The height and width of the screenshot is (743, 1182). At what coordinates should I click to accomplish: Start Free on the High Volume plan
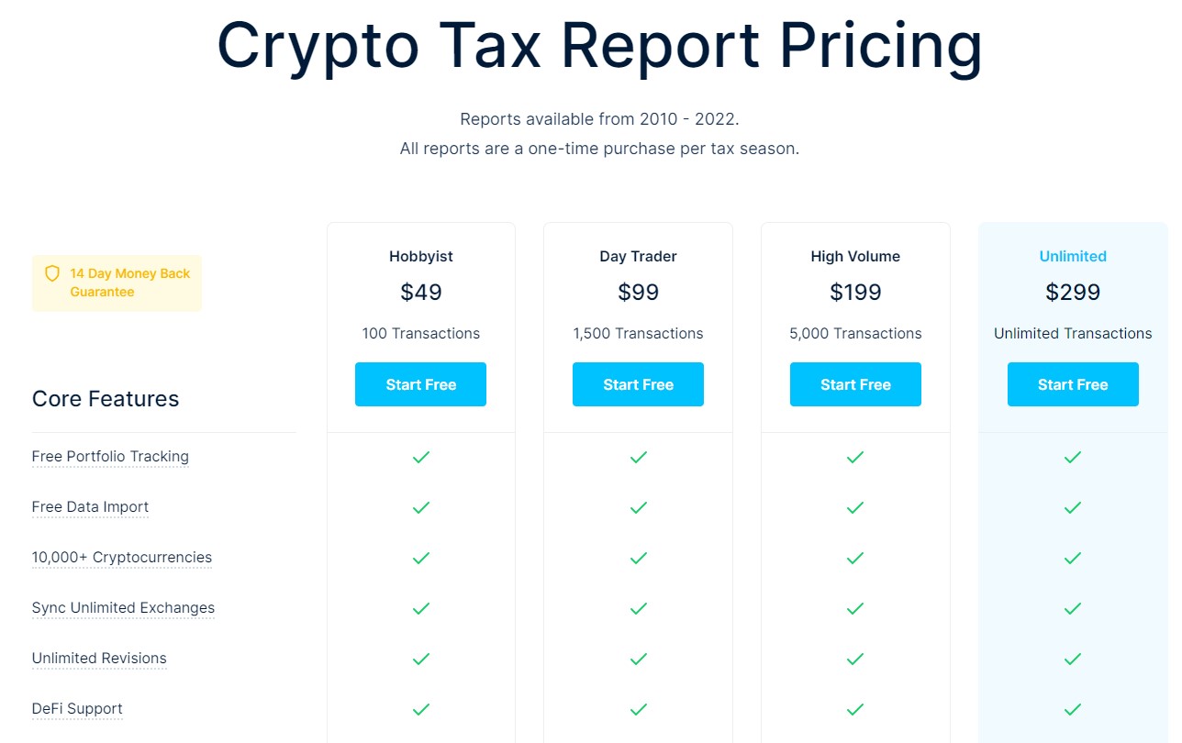point(854,384)
